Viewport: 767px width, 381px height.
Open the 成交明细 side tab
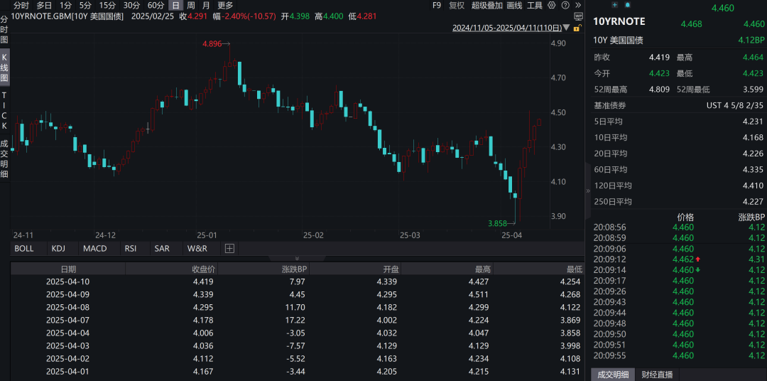pos(4,158)
